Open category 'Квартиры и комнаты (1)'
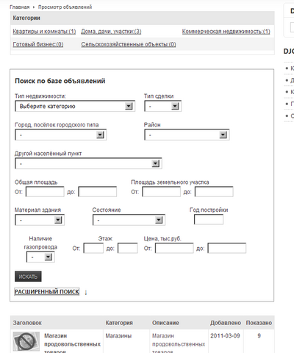The height and width of the screenshot is (353, 294). coord(44,32)
